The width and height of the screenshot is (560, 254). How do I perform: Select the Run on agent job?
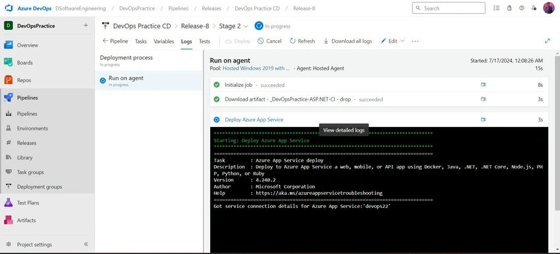pos(149,81)
